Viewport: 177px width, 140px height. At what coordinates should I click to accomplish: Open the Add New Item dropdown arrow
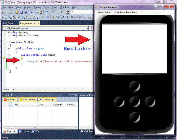point(13,12)
